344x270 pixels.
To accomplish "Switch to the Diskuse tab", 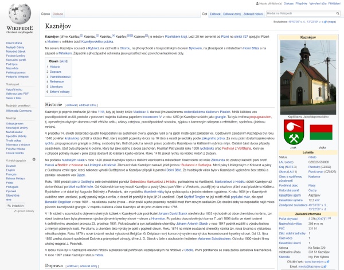I will click(x=58, y=14).
